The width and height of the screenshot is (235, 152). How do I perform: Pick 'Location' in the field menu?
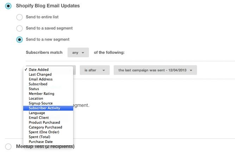[x=48, y=99]
